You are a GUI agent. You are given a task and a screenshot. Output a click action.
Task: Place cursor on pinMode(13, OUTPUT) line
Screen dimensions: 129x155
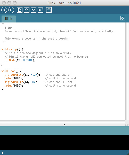(x=20, y=60)
